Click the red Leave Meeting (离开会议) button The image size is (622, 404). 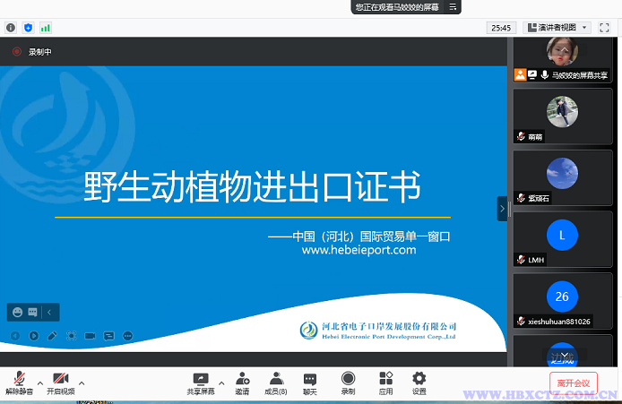tap(573, 383)
